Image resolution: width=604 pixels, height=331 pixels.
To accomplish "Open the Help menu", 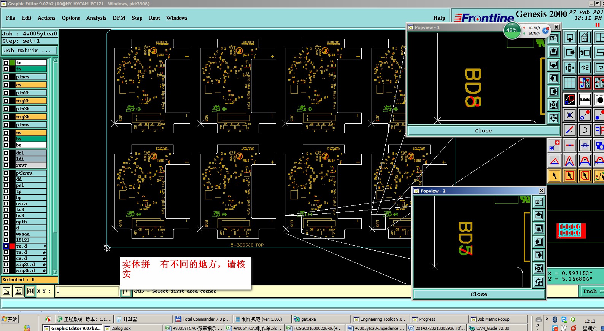I will pyautogui.click(x=439, y=18).
